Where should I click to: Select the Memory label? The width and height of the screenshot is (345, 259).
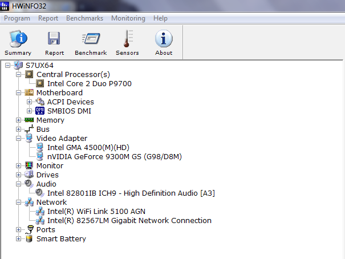(x=50, y=120)
